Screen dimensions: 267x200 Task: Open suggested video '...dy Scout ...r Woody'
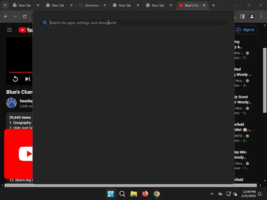tap(243, 99)
